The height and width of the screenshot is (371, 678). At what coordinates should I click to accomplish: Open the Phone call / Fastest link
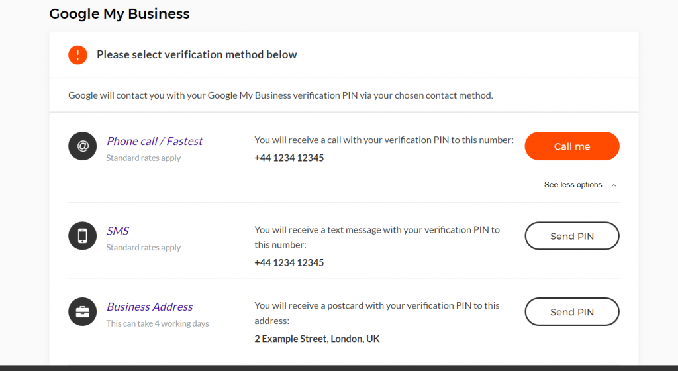point(154,141)
